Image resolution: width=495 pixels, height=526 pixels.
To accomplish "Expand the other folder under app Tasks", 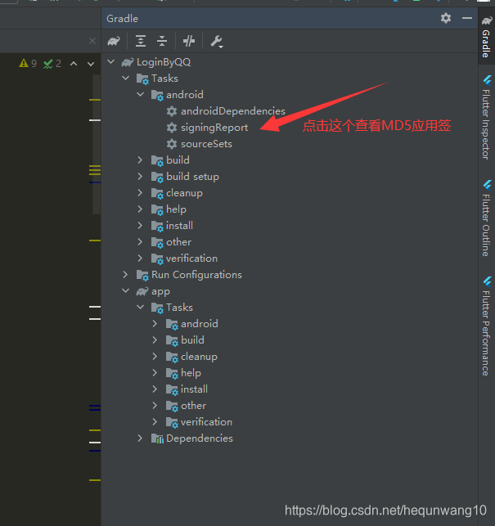I will click(x=155, y=406).
